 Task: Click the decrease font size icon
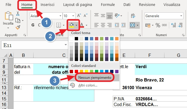point(85,16)
